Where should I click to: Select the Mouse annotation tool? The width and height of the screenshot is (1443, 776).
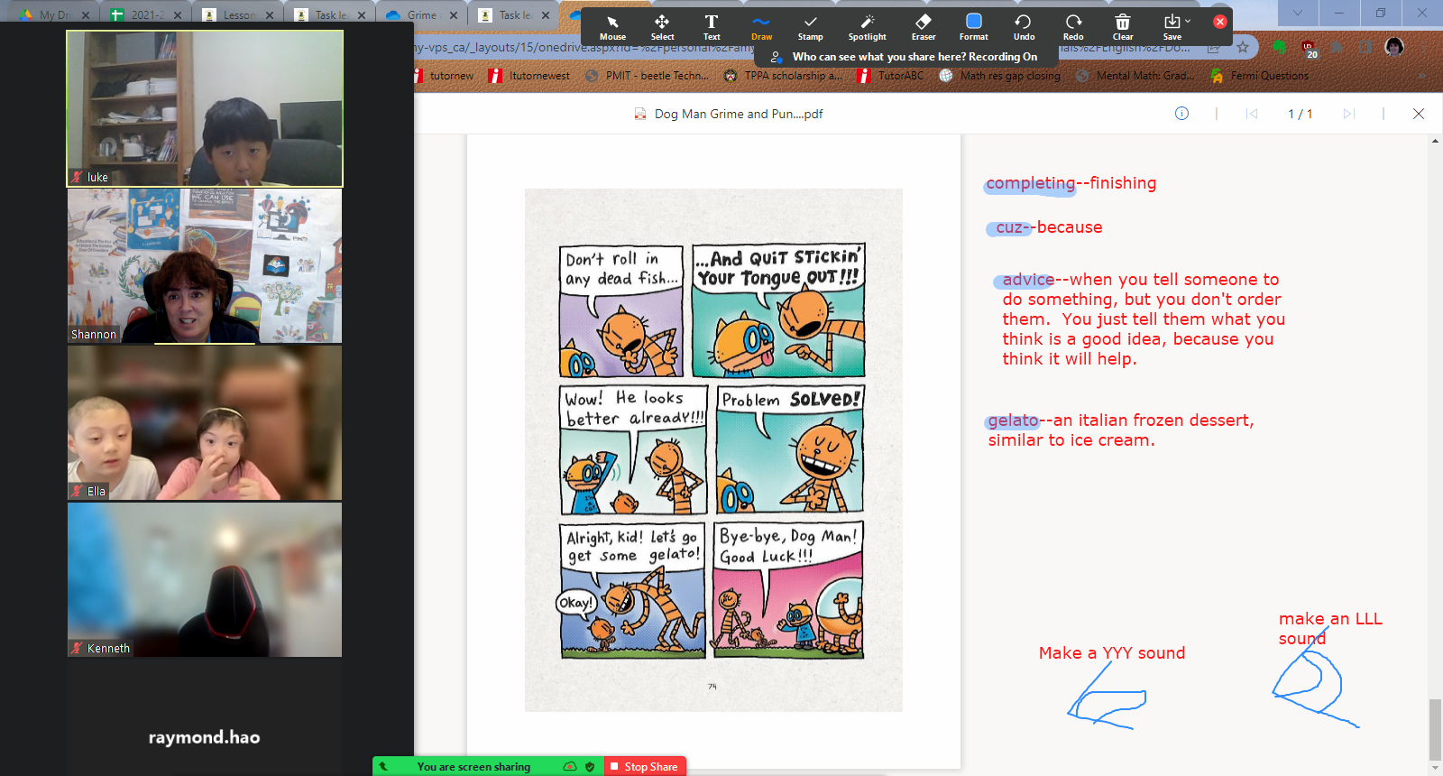[x=612, y=27]
